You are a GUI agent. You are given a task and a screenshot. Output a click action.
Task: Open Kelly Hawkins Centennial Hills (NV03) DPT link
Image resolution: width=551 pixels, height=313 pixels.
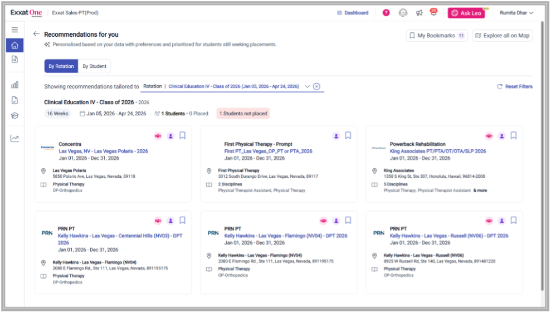tap(120, 239)
